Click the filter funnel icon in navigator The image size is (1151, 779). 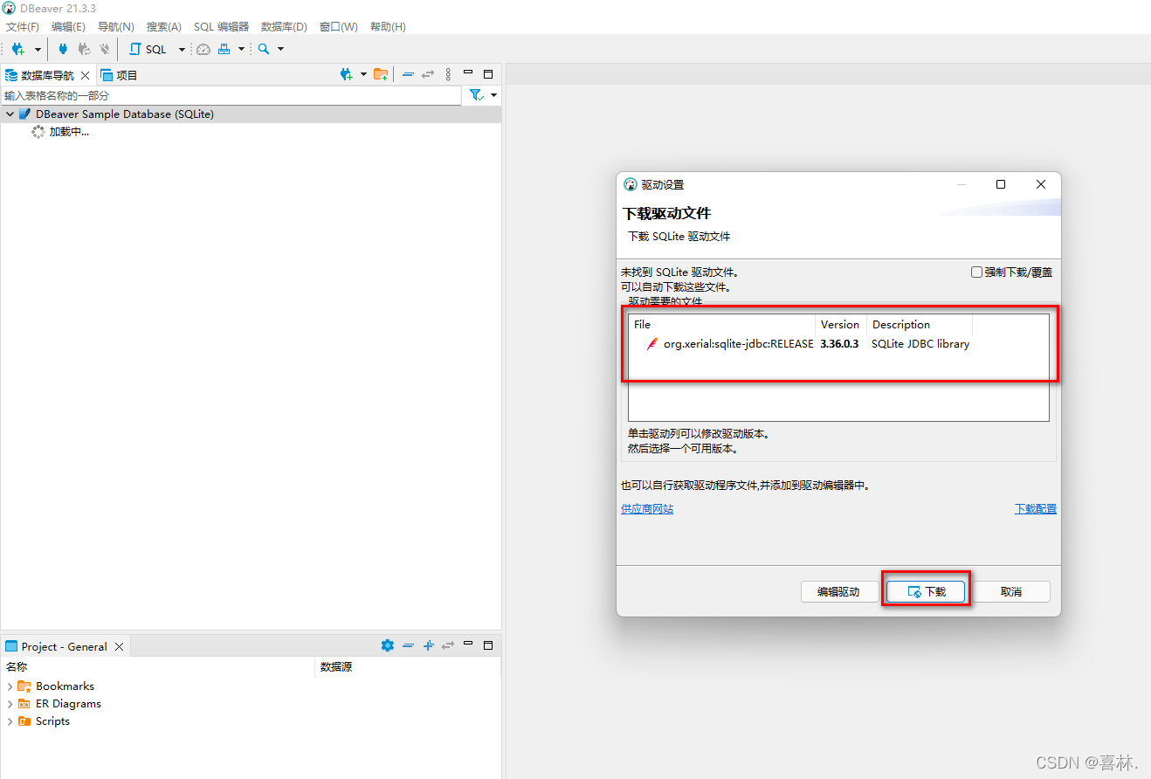(x=476, y=95)
